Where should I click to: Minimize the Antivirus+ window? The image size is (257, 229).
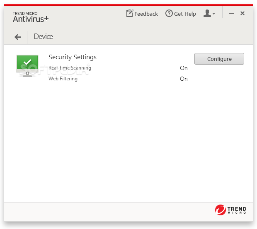(x=231, y=13)
